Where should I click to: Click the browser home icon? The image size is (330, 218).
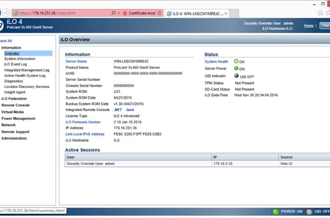[320, 13]
